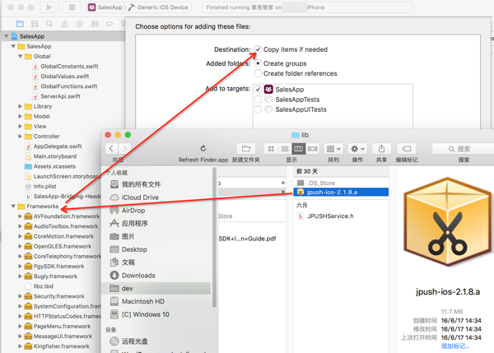
Task: Choose Generic iOS Device destination
Action: point(158,7)
